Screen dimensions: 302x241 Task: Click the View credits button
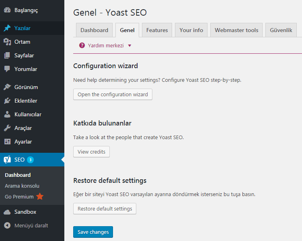[x=92, y=152]
